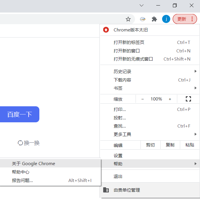This screenshot has width=200, height=212.
Task: Minimize the Chrome window
Action: tap(158, 6)
